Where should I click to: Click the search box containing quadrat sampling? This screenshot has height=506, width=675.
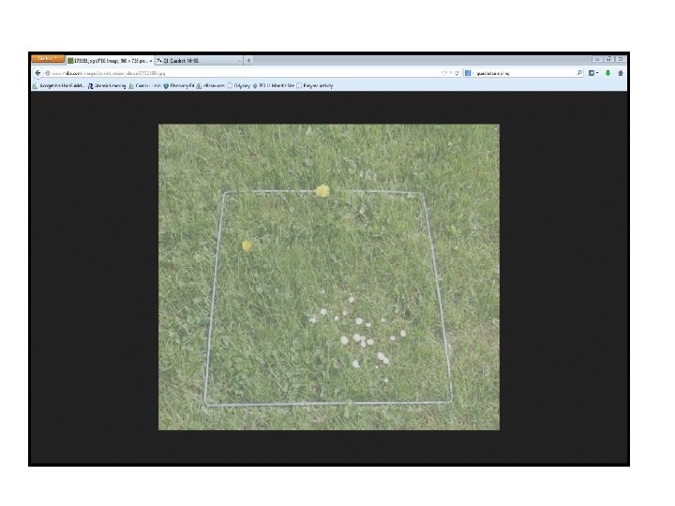(x=525, y=73)
